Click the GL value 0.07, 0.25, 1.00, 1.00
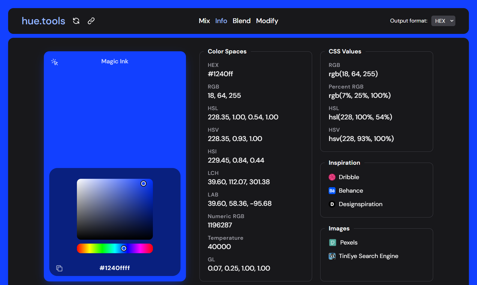This screenshot has width=477, height=285. click(x=239, y=268)
